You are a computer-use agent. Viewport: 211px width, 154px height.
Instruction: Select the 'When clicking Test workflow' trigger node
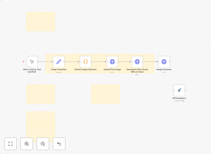click(x=32, y=62)
